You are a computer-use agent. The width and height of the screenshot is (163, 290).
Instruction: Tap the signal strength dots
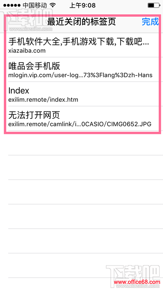pos(12,5)
